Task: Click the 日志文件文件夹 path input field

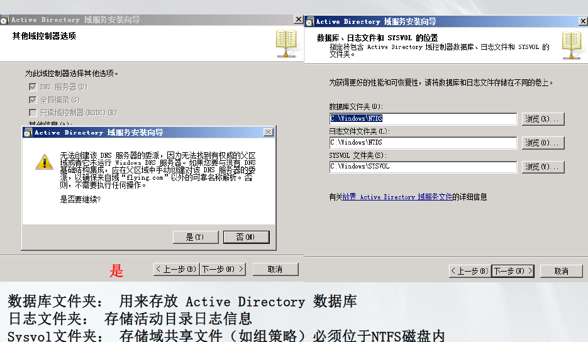Action: (x=423, y=143)
